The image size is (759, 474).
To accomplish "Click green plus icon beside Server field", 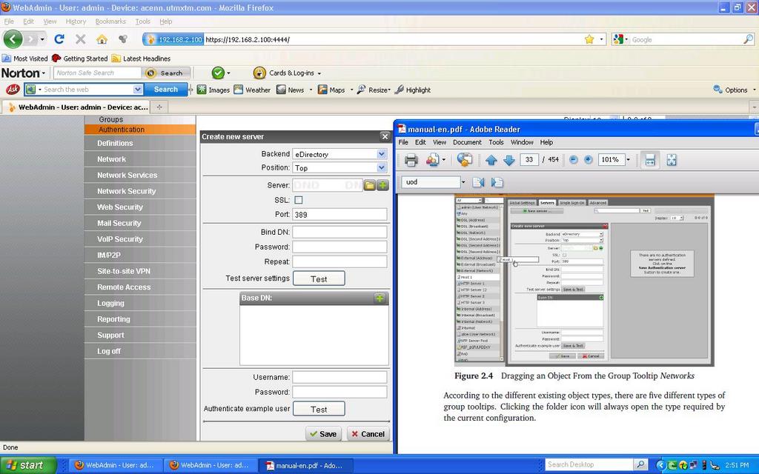I will (382, 185).
